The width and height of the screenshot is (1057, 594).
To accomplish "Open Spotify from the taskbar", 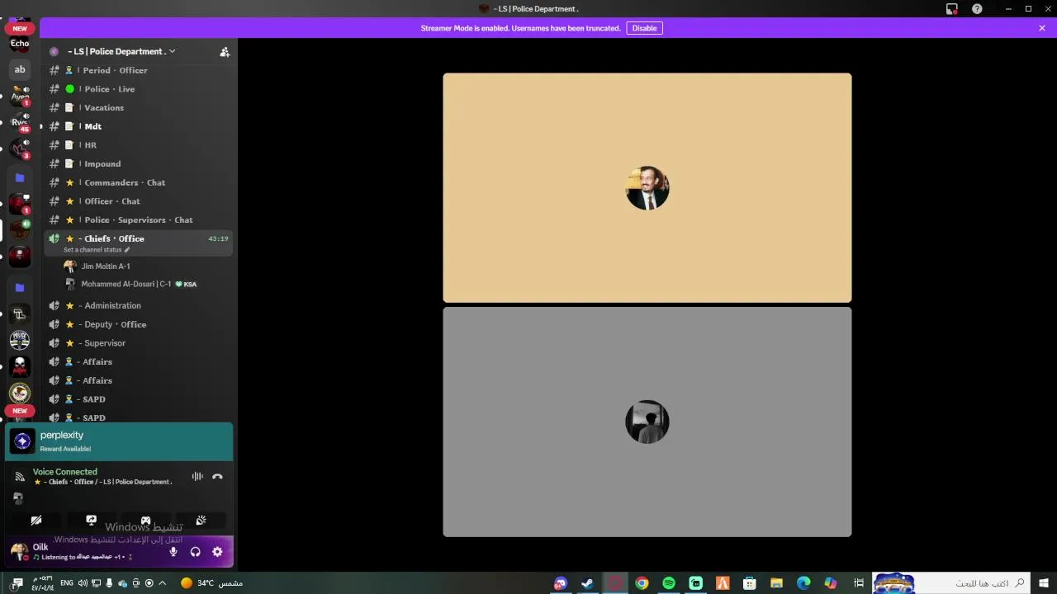I will 669,583.
